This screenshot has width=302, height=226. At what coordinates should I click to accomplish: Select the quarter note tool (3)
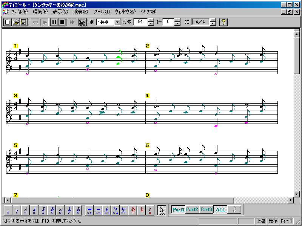(34, 210)
